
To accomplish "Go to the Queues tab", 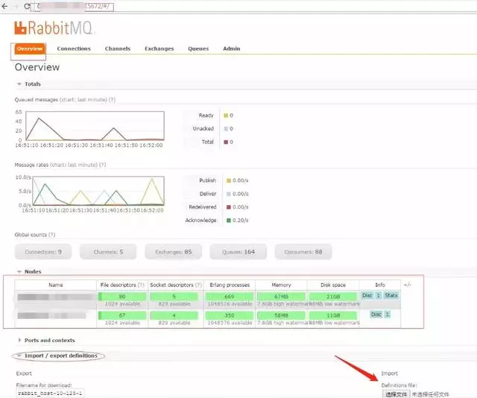I will point(198,48).
